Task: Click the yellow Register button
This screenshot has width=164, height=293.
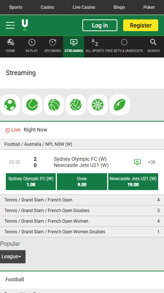Action: (141, 25)
